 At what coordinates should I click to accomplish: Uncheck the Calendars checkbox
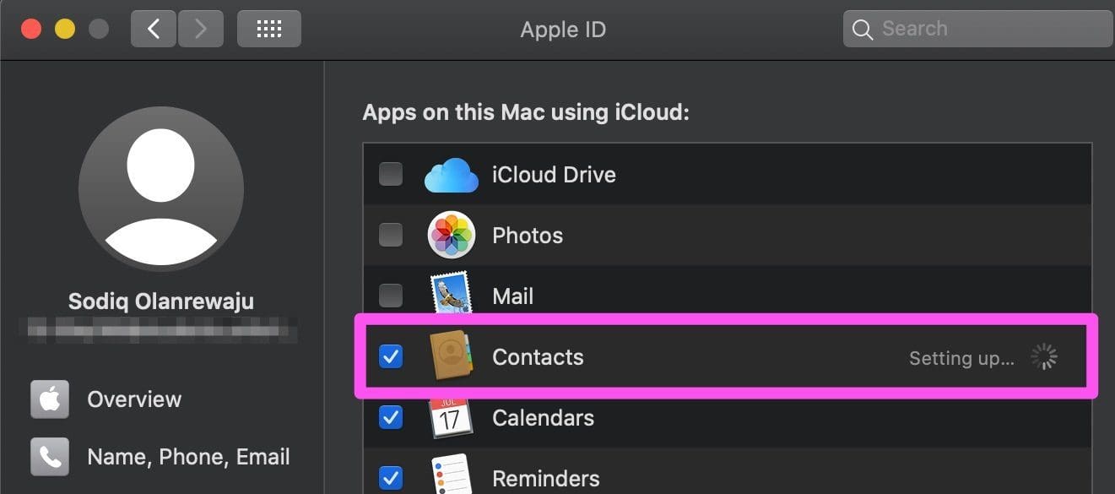click(x=391, y=417)
